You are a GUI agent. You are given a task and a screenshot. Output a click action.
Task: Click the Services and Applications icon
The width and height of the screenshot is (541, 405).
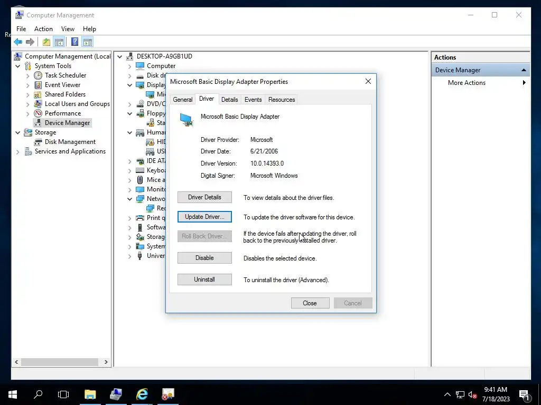(29, 151)
